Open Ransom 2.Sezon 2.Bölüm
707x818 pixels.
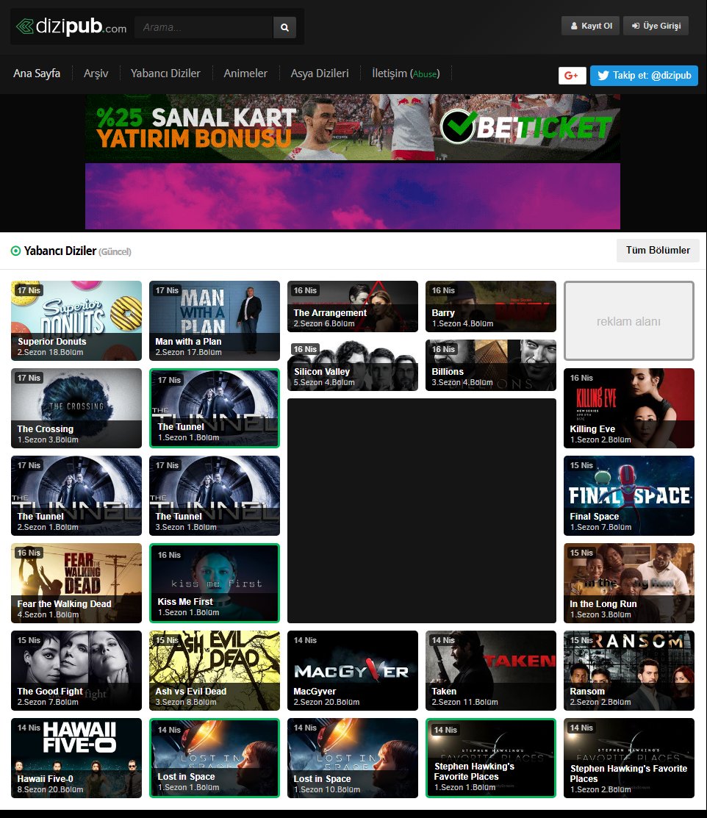point(629,670)
